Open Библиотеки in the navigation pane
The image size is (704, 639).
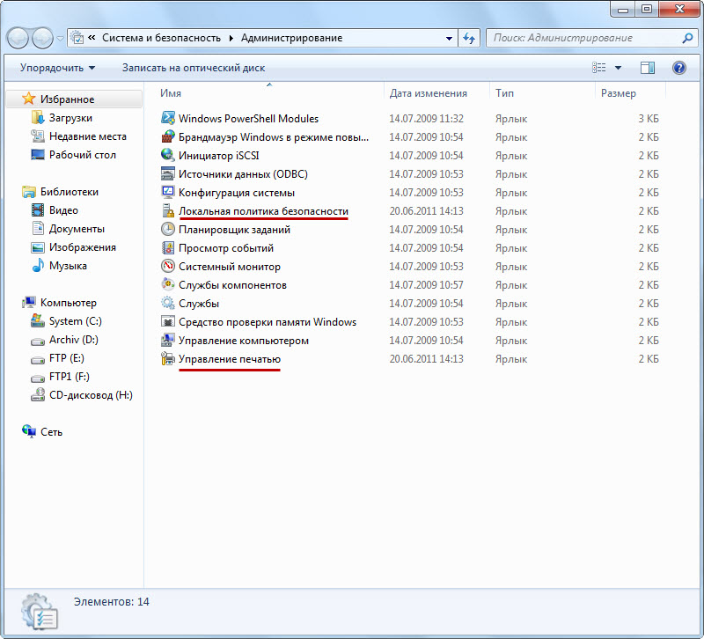tap(70, 192)
